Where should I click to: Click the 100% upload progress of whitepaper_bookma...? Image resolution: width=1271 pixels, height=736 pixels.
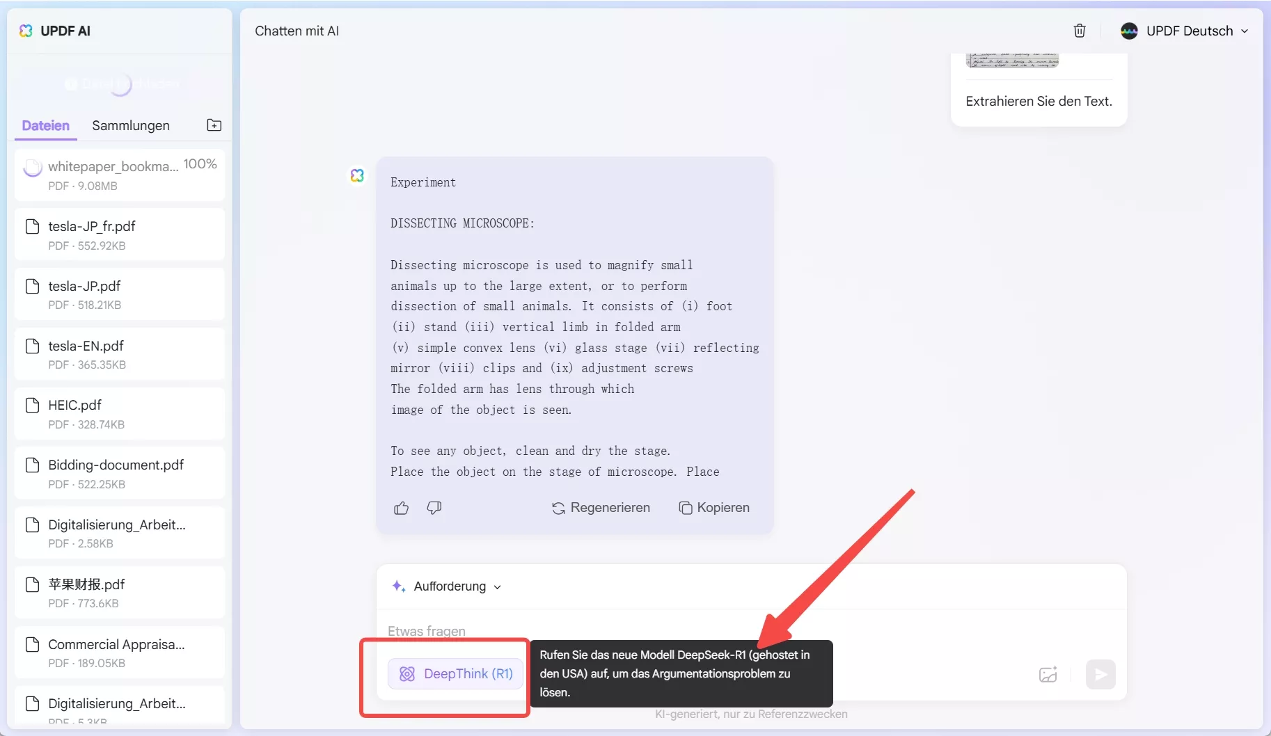click(x=200, y=164)
